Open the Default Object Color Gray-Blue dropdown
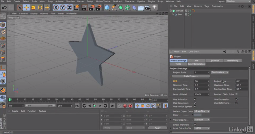The image size is (255, 134). [x=202, y=111]
